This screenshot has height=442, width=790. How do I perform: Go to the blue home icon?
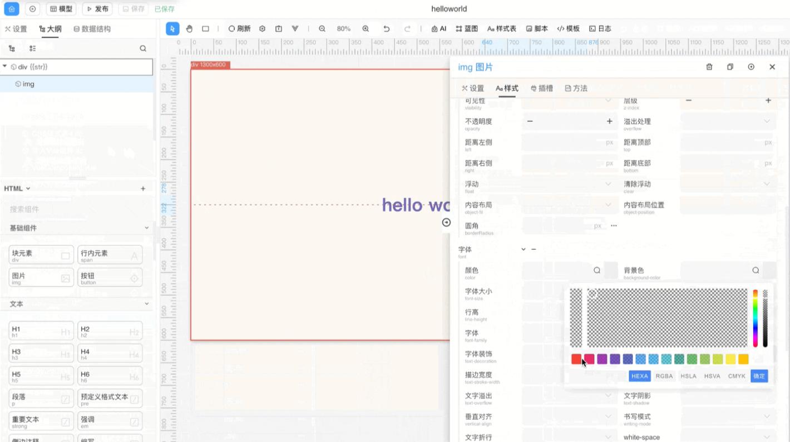click(12, 9)
